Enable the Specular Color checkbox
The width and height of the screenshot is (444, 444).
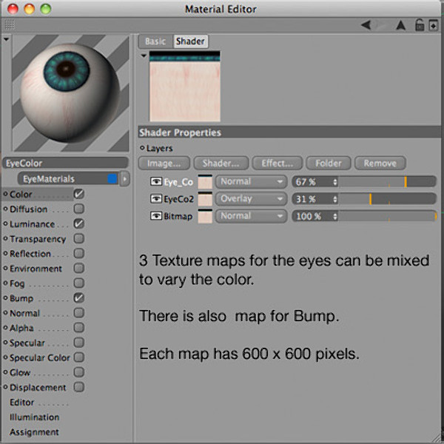tap(78, 357)
